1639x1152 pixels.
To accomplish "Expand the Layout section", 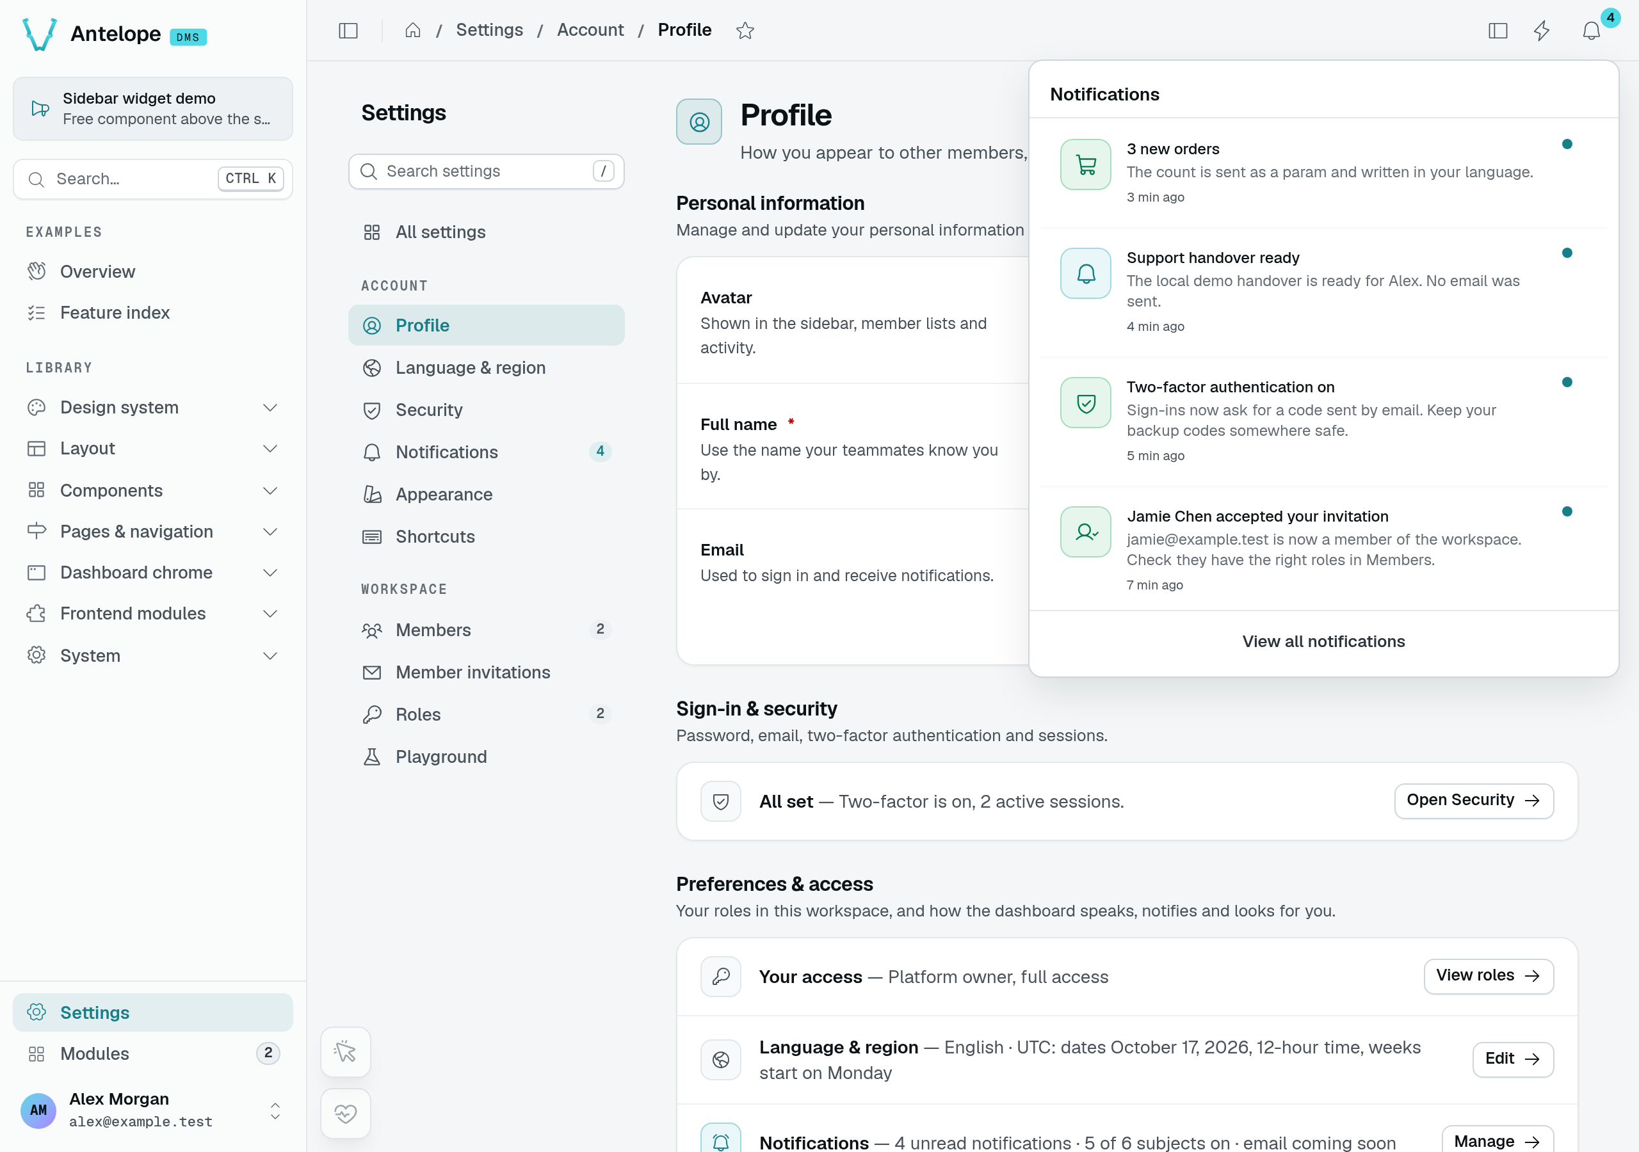I will 153,448.
